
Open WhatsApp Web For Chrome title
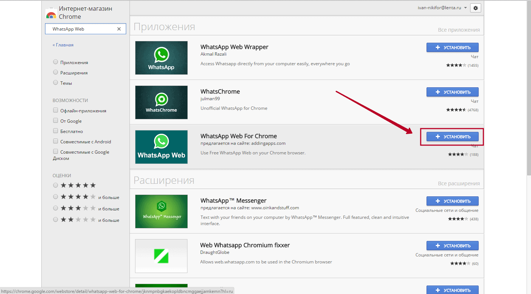point(239,136)
